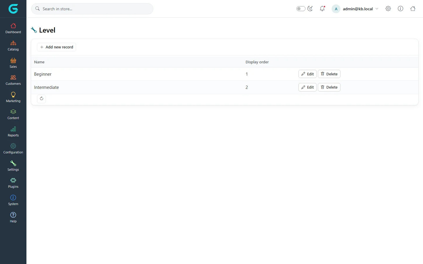
Task: Click Add new record button
Action: 56,47
